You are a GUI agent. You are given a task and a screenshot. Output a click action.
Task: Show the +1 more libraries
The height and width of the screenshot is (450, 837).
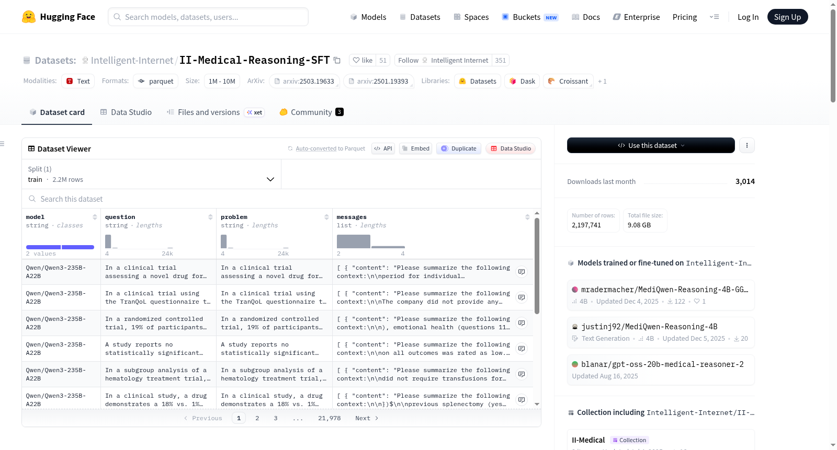(602, 81)
